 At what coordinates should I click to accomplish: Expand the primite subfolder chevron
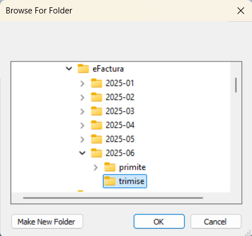96,168
